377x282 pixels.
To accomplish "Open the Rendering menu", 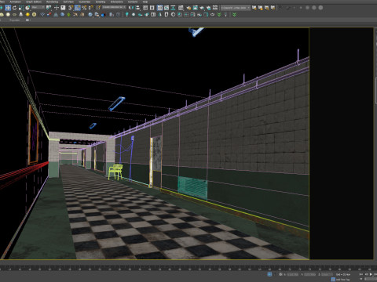I will pyautogui.click(x=52, y=2).
